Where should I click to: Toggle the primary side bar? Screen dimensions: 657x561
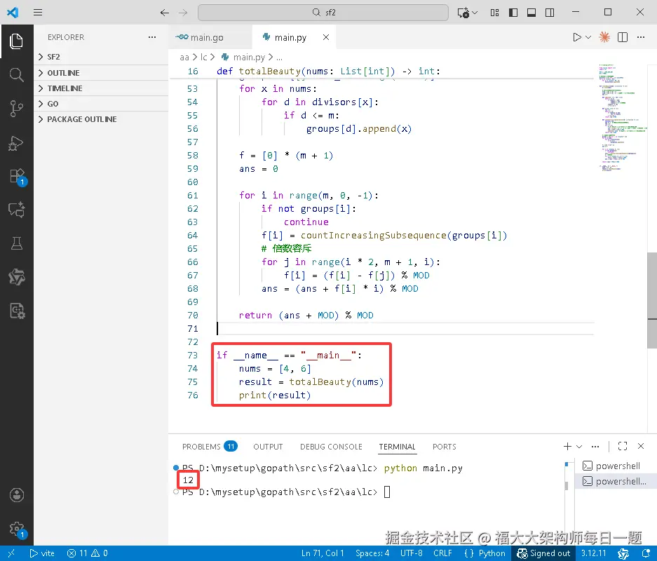coord(513,13)
